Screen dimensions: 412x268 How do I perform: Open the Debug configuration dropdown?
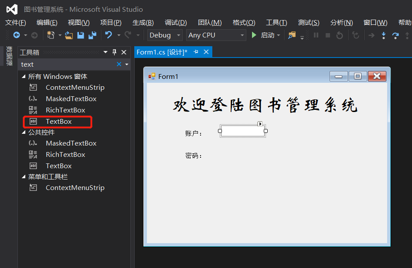179,35
